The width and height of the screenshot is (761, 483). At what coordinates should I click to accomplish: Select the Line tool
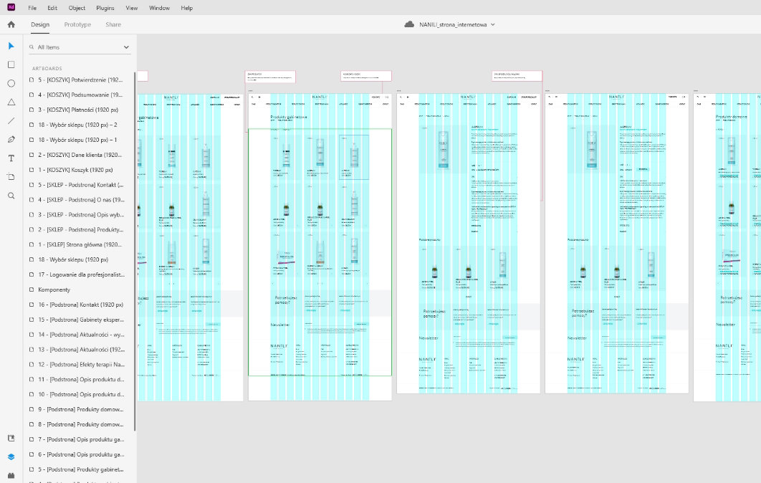click(11, 120)
